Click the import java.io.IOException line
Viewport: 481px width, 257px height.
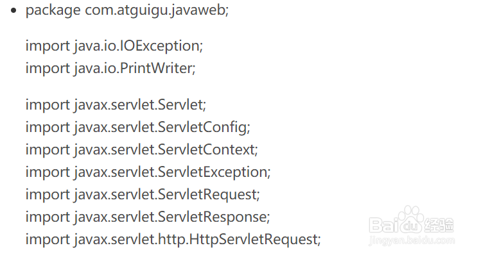click(x=114, y=46)
